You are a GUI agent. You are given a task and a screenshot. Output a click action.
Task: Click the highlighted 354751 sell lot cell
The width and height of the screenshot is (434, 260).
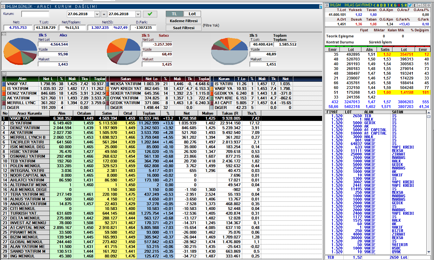[404, 54]
